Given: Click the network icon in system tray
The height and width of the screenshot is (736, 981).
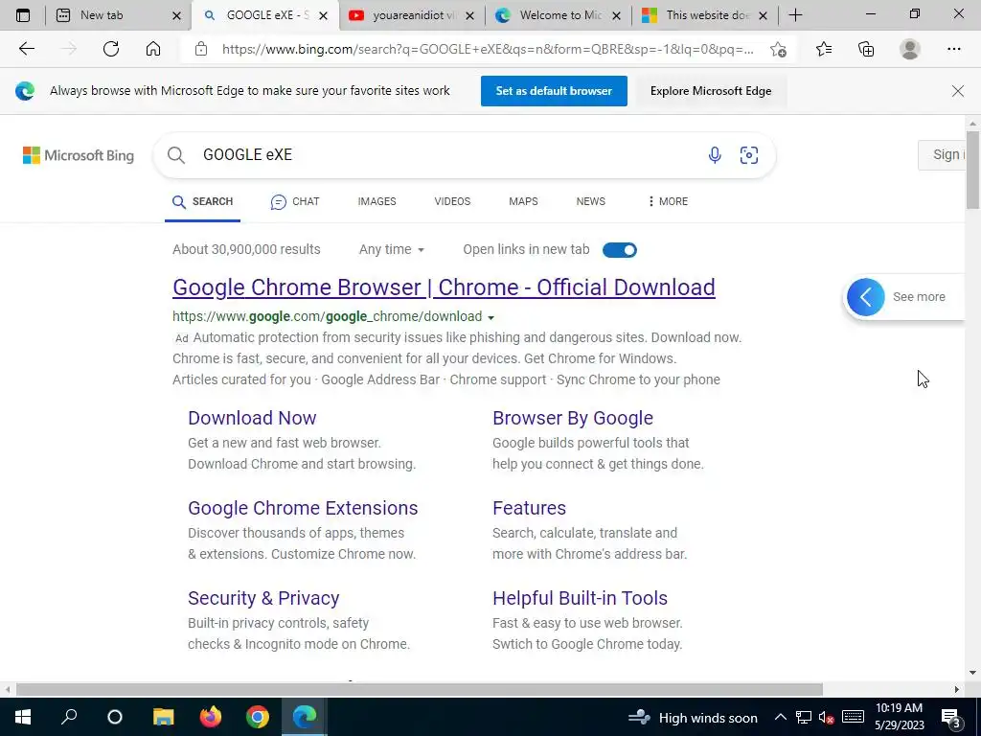Looking at the screenshot, I should point(804,718).
